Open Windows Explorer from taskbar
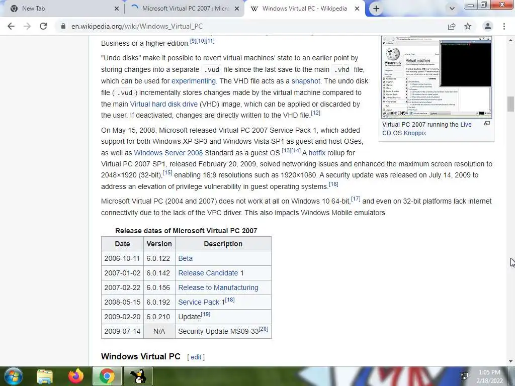This screenshot has width=515, height=386. coord(44,376)
